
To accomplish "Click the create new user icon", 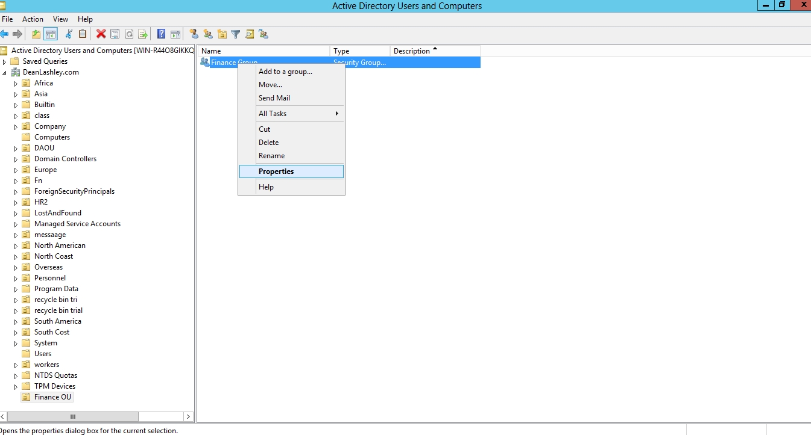I will [x=194, y=34].
